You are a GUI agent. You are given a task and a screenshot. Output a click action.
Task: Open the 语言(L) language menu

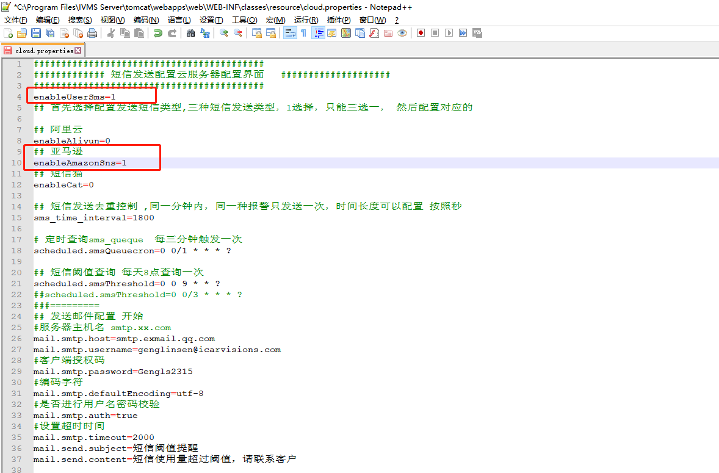pos(179,20)
